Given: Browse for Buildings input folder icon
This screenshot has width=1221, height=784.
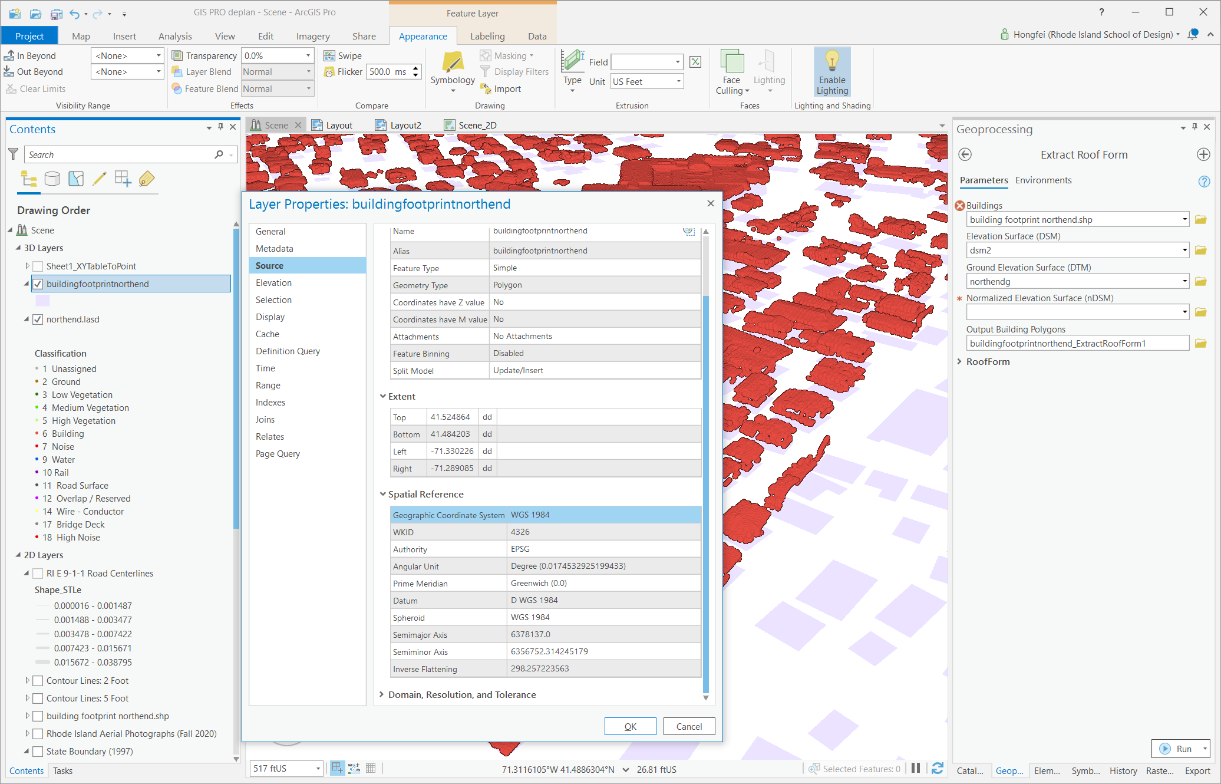Looking at the screenshot, I should [1200, 219].
